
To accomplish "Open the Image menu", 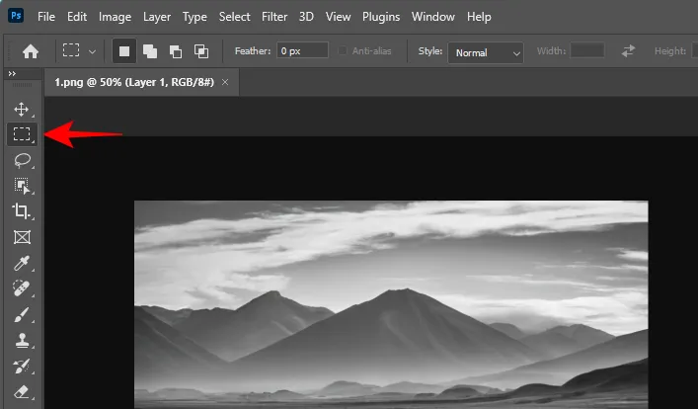I will tap(115, 17).
